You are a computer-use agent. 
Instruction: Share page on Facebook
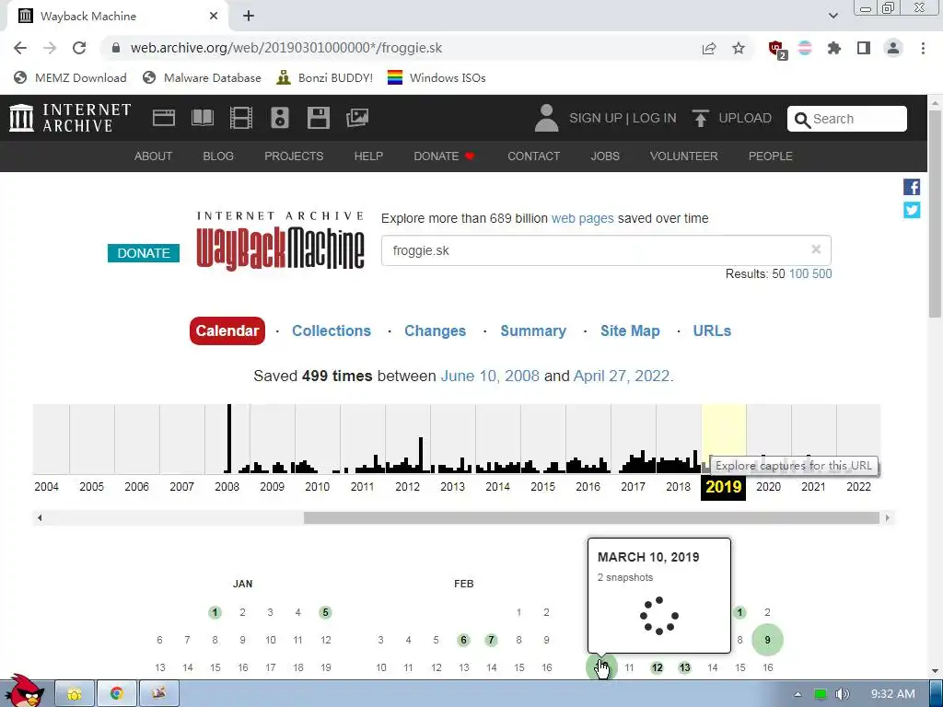pyautogui.click(x=912, y=187)
